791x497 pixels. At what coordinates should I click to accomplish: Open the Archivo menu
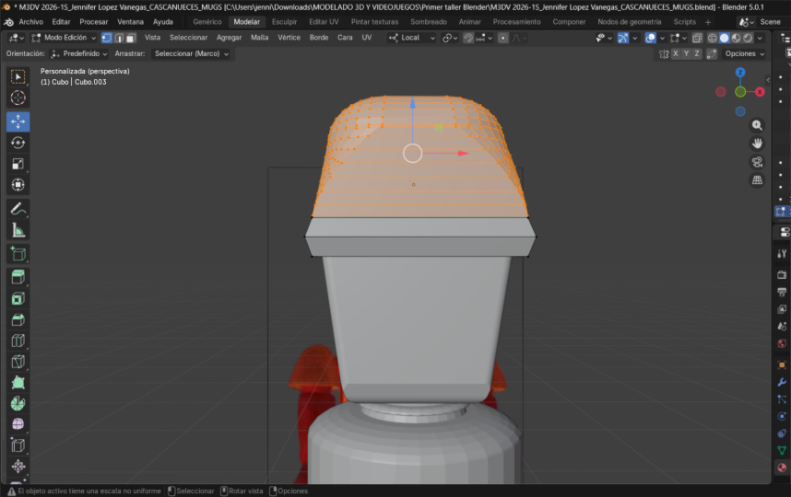(x=31, y=21)
